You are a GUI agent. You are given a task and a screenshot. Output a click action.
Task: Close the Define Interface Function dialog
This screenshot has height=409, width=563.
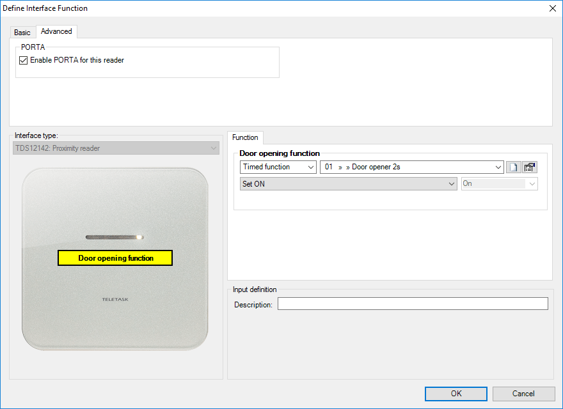pos(552,8)
